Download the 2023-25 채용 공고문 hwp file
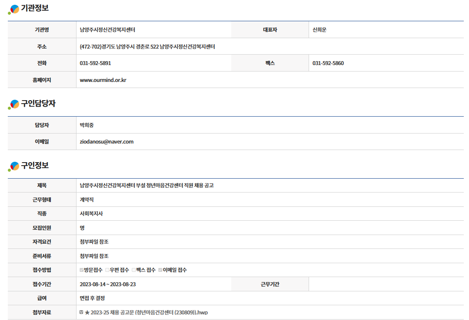Image resolution: width=469 pixels, height=320 pixels. (x=149, y=312)
